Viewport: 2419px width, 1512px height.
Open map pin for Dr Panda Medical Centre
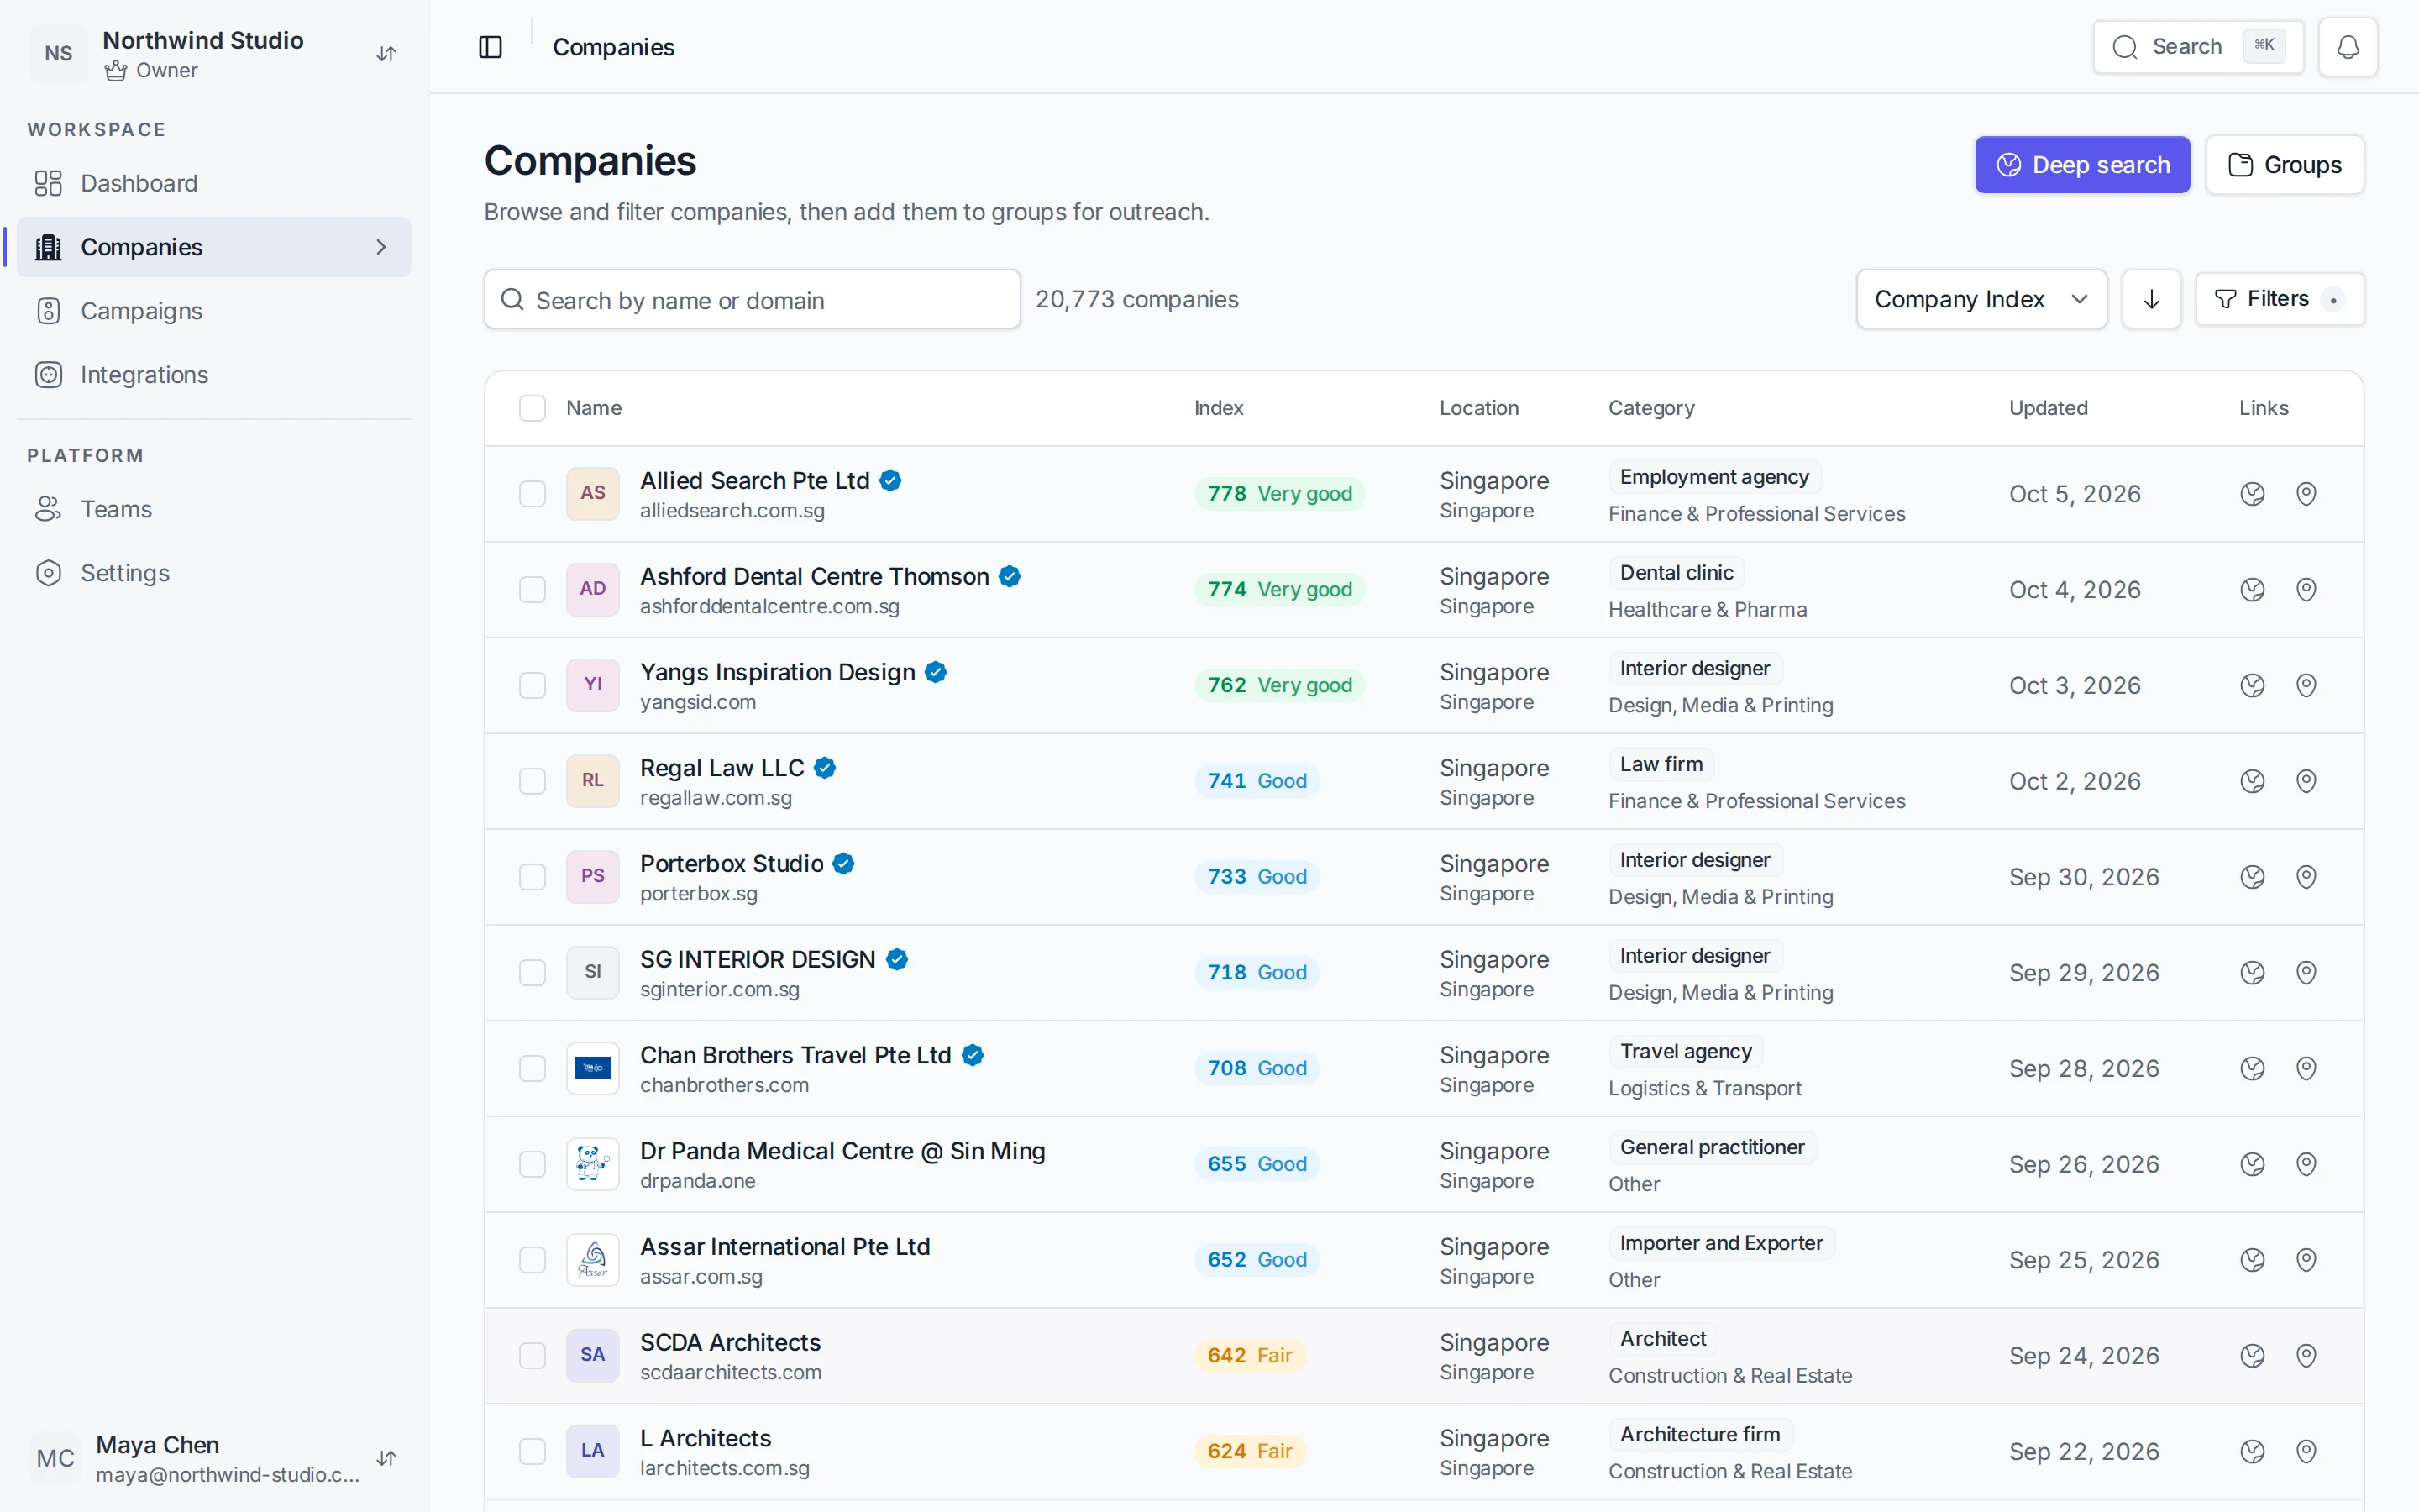coord(2306,1164)
